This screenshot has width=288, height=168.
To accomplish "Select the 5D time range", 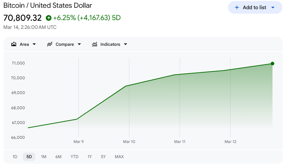I will point(29,157).
